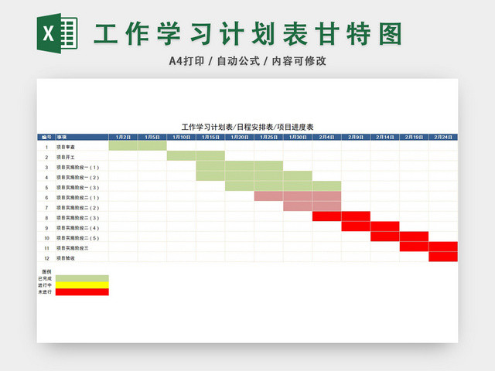Click the 项目实施阶段二（1） task cell

tap(82, 198)
